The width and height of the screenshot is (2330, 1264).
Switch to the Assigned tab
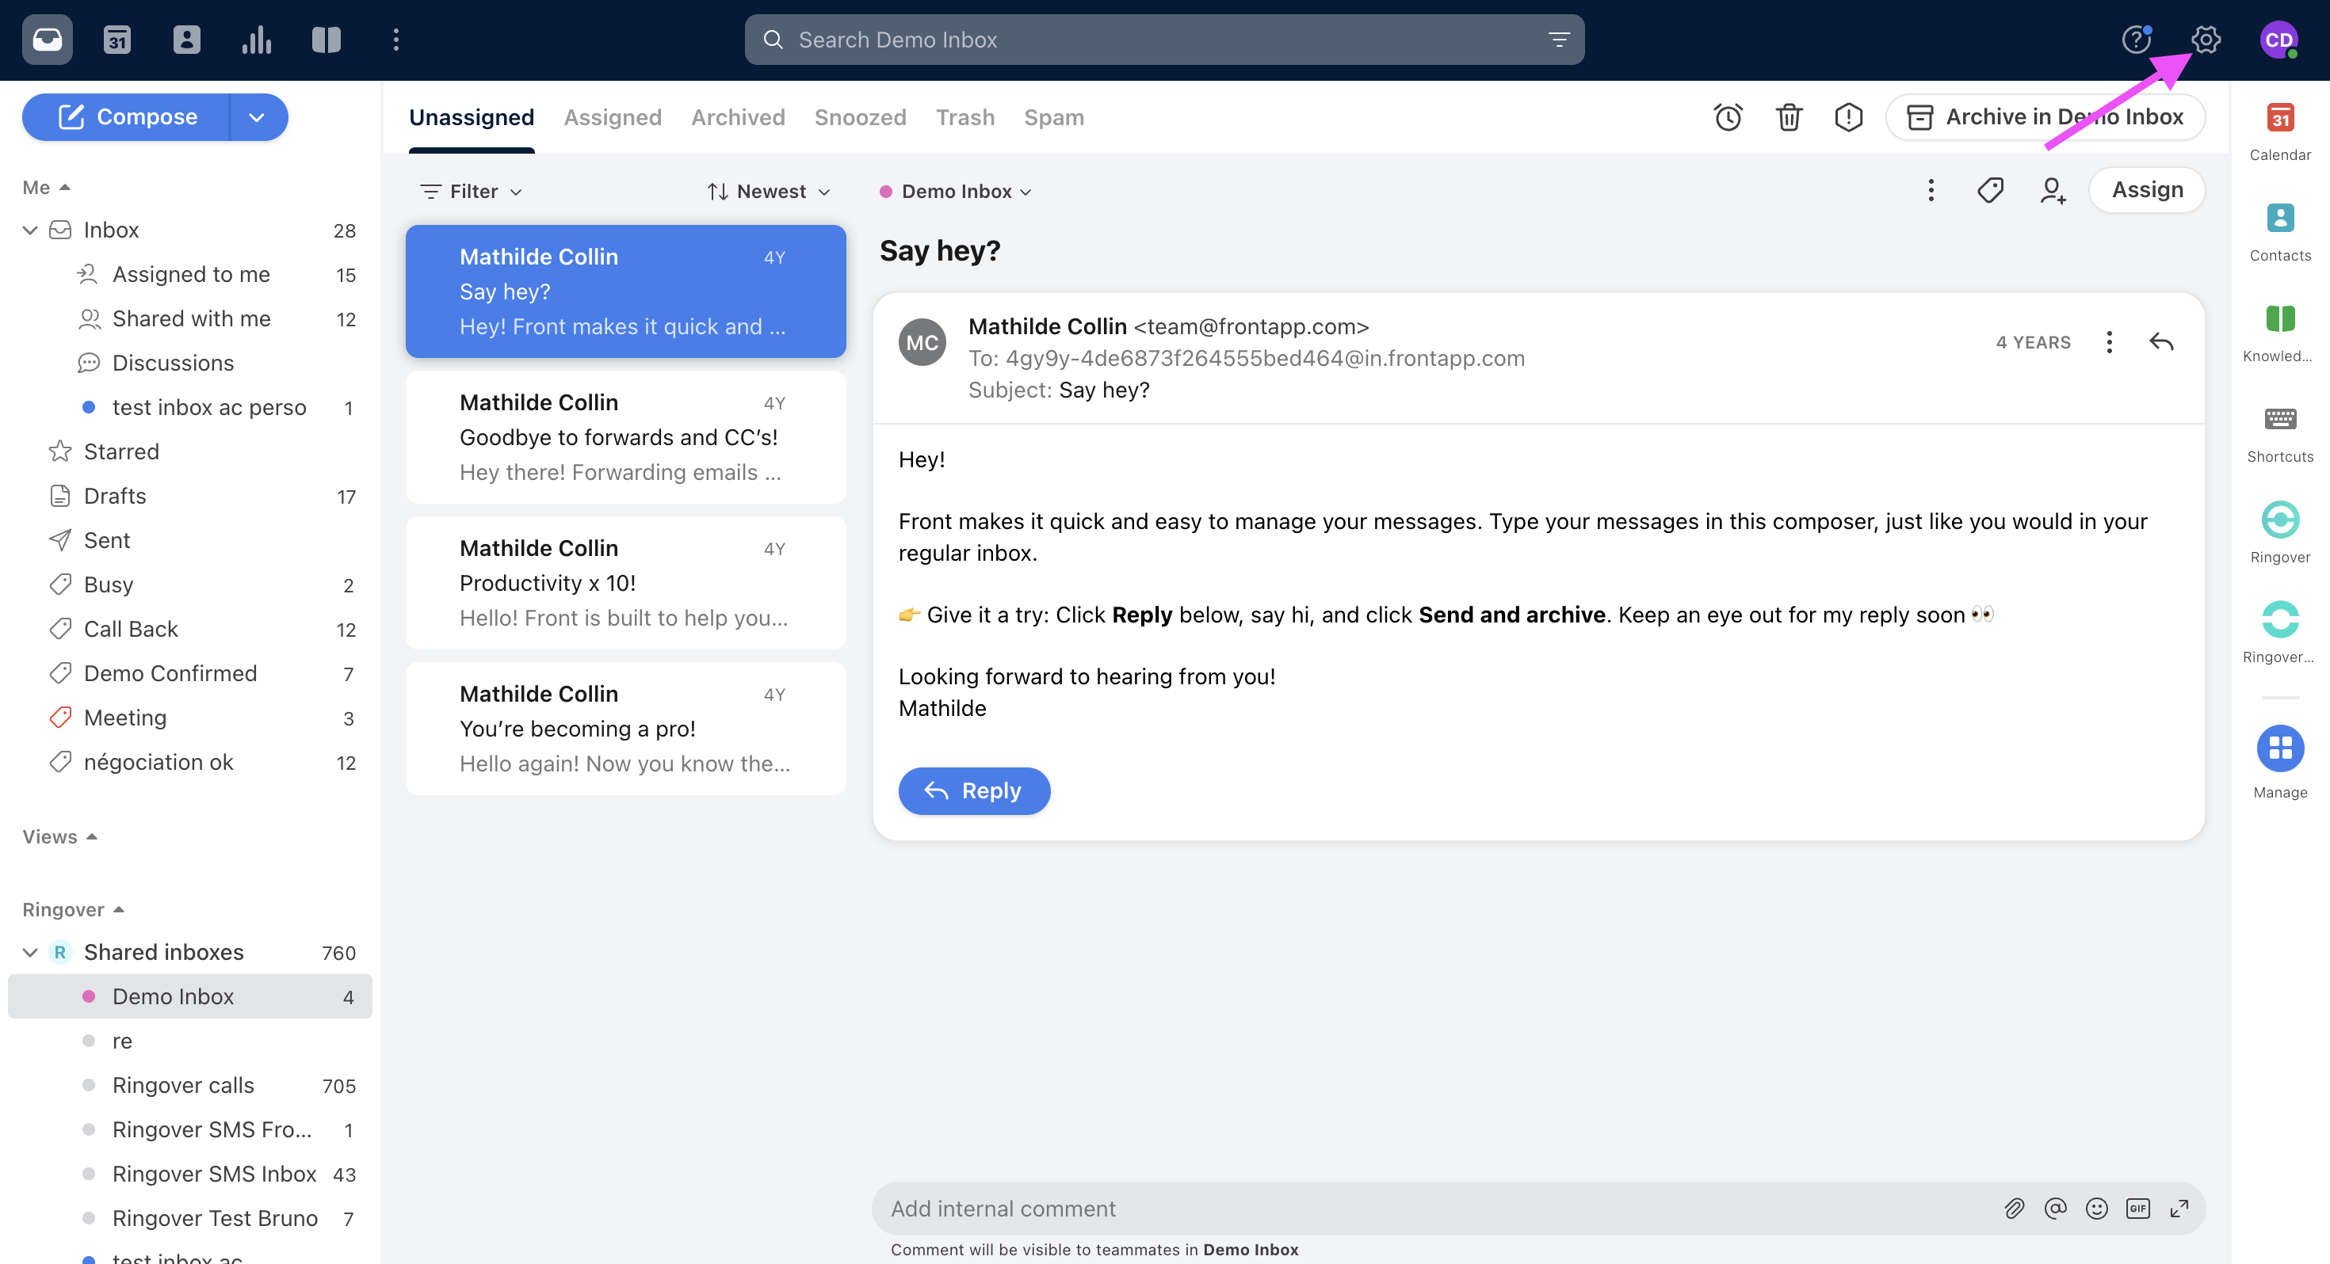613,117
